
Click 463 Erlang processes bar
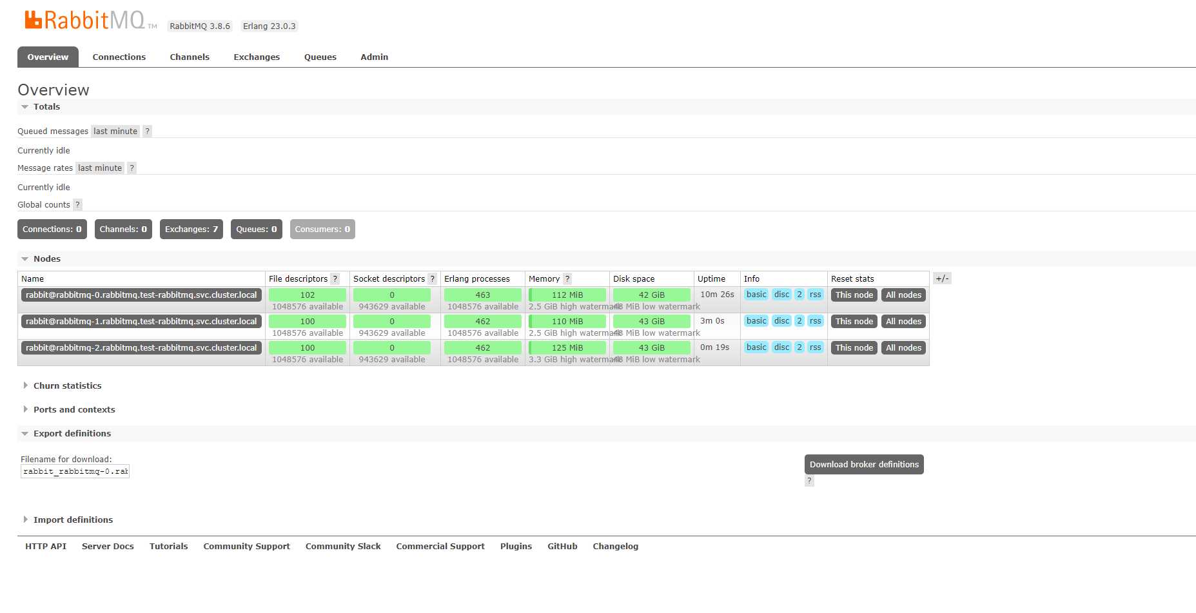pyautogui.click(x=483, y=295)
